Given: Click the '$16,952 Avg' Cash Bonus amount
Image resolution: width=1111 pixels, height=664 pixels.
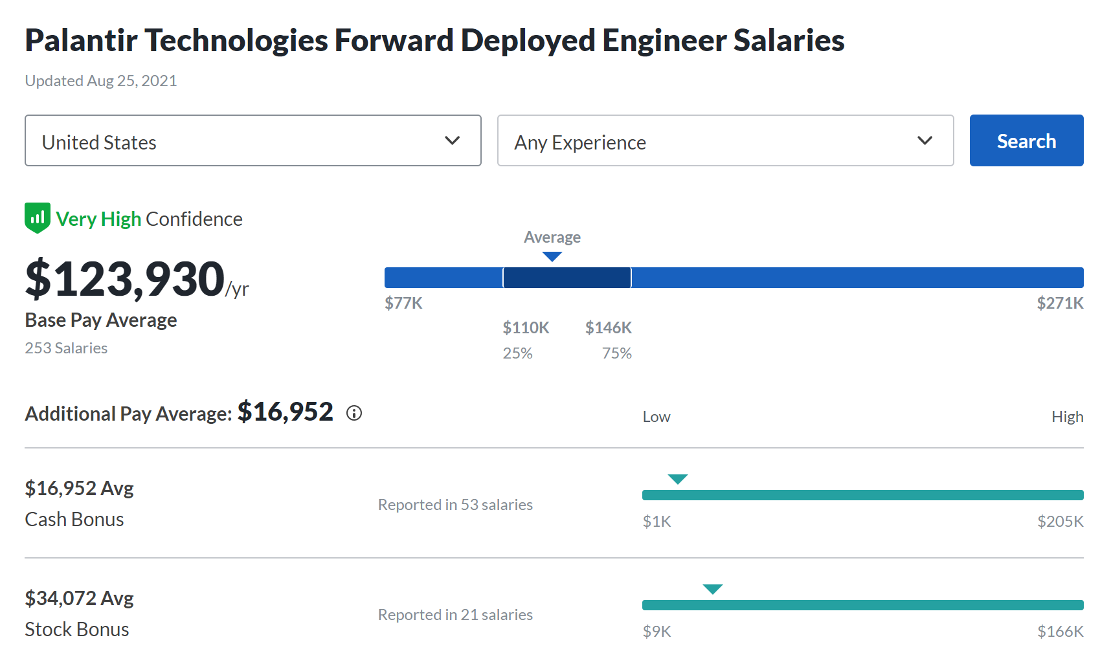Looking at the screenshot, I should (79, 488).
